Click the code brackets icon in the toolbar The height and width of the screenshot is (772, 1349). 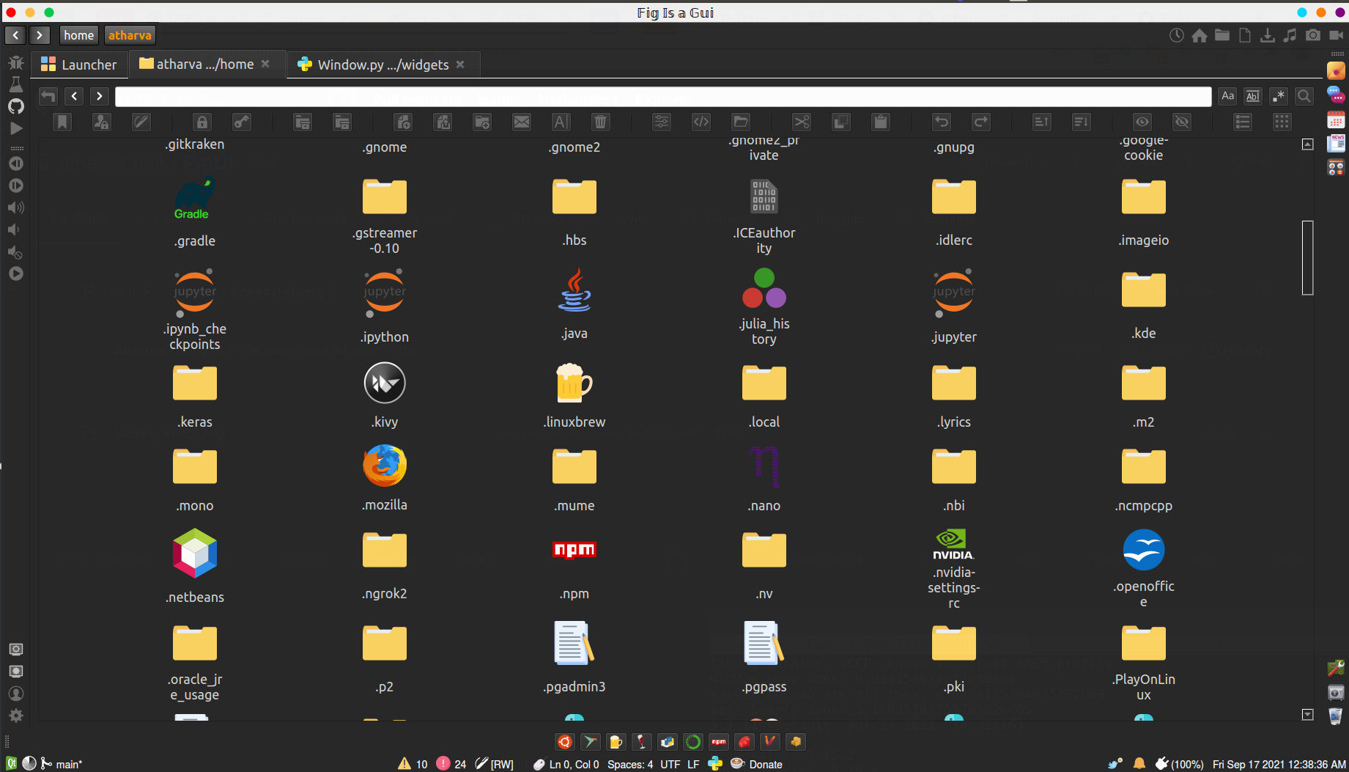tap(701, 122)
